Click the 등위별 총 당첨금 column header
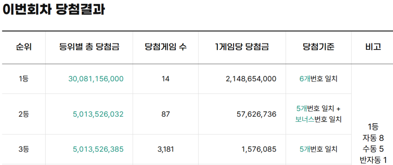 [89, 47]
